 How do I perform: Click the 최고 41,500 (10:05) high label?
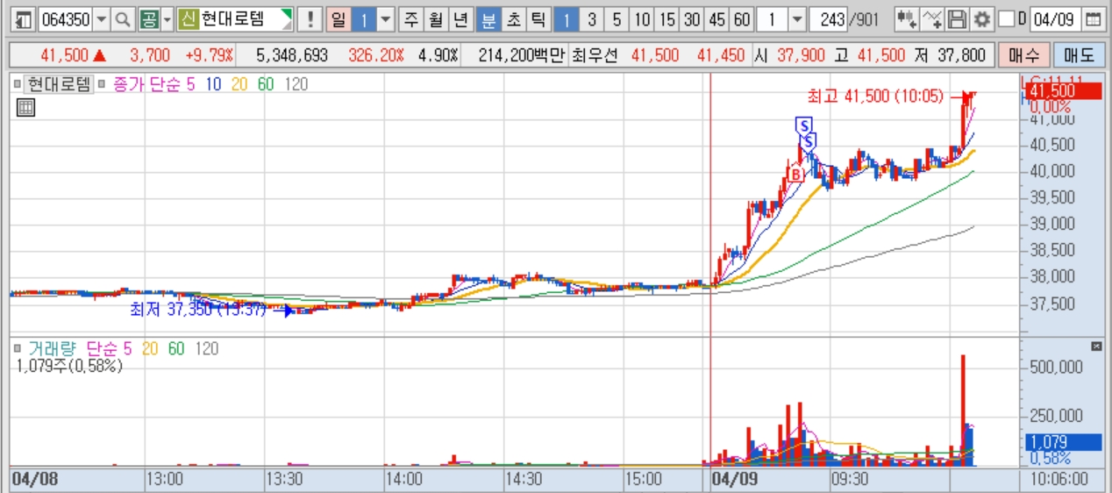874,96
